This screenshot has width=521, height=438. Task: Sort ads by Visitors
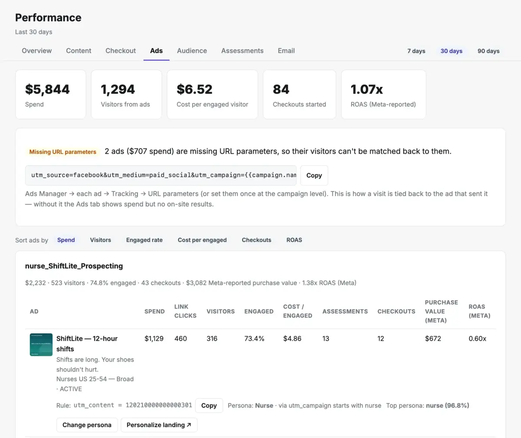point(100,240)
